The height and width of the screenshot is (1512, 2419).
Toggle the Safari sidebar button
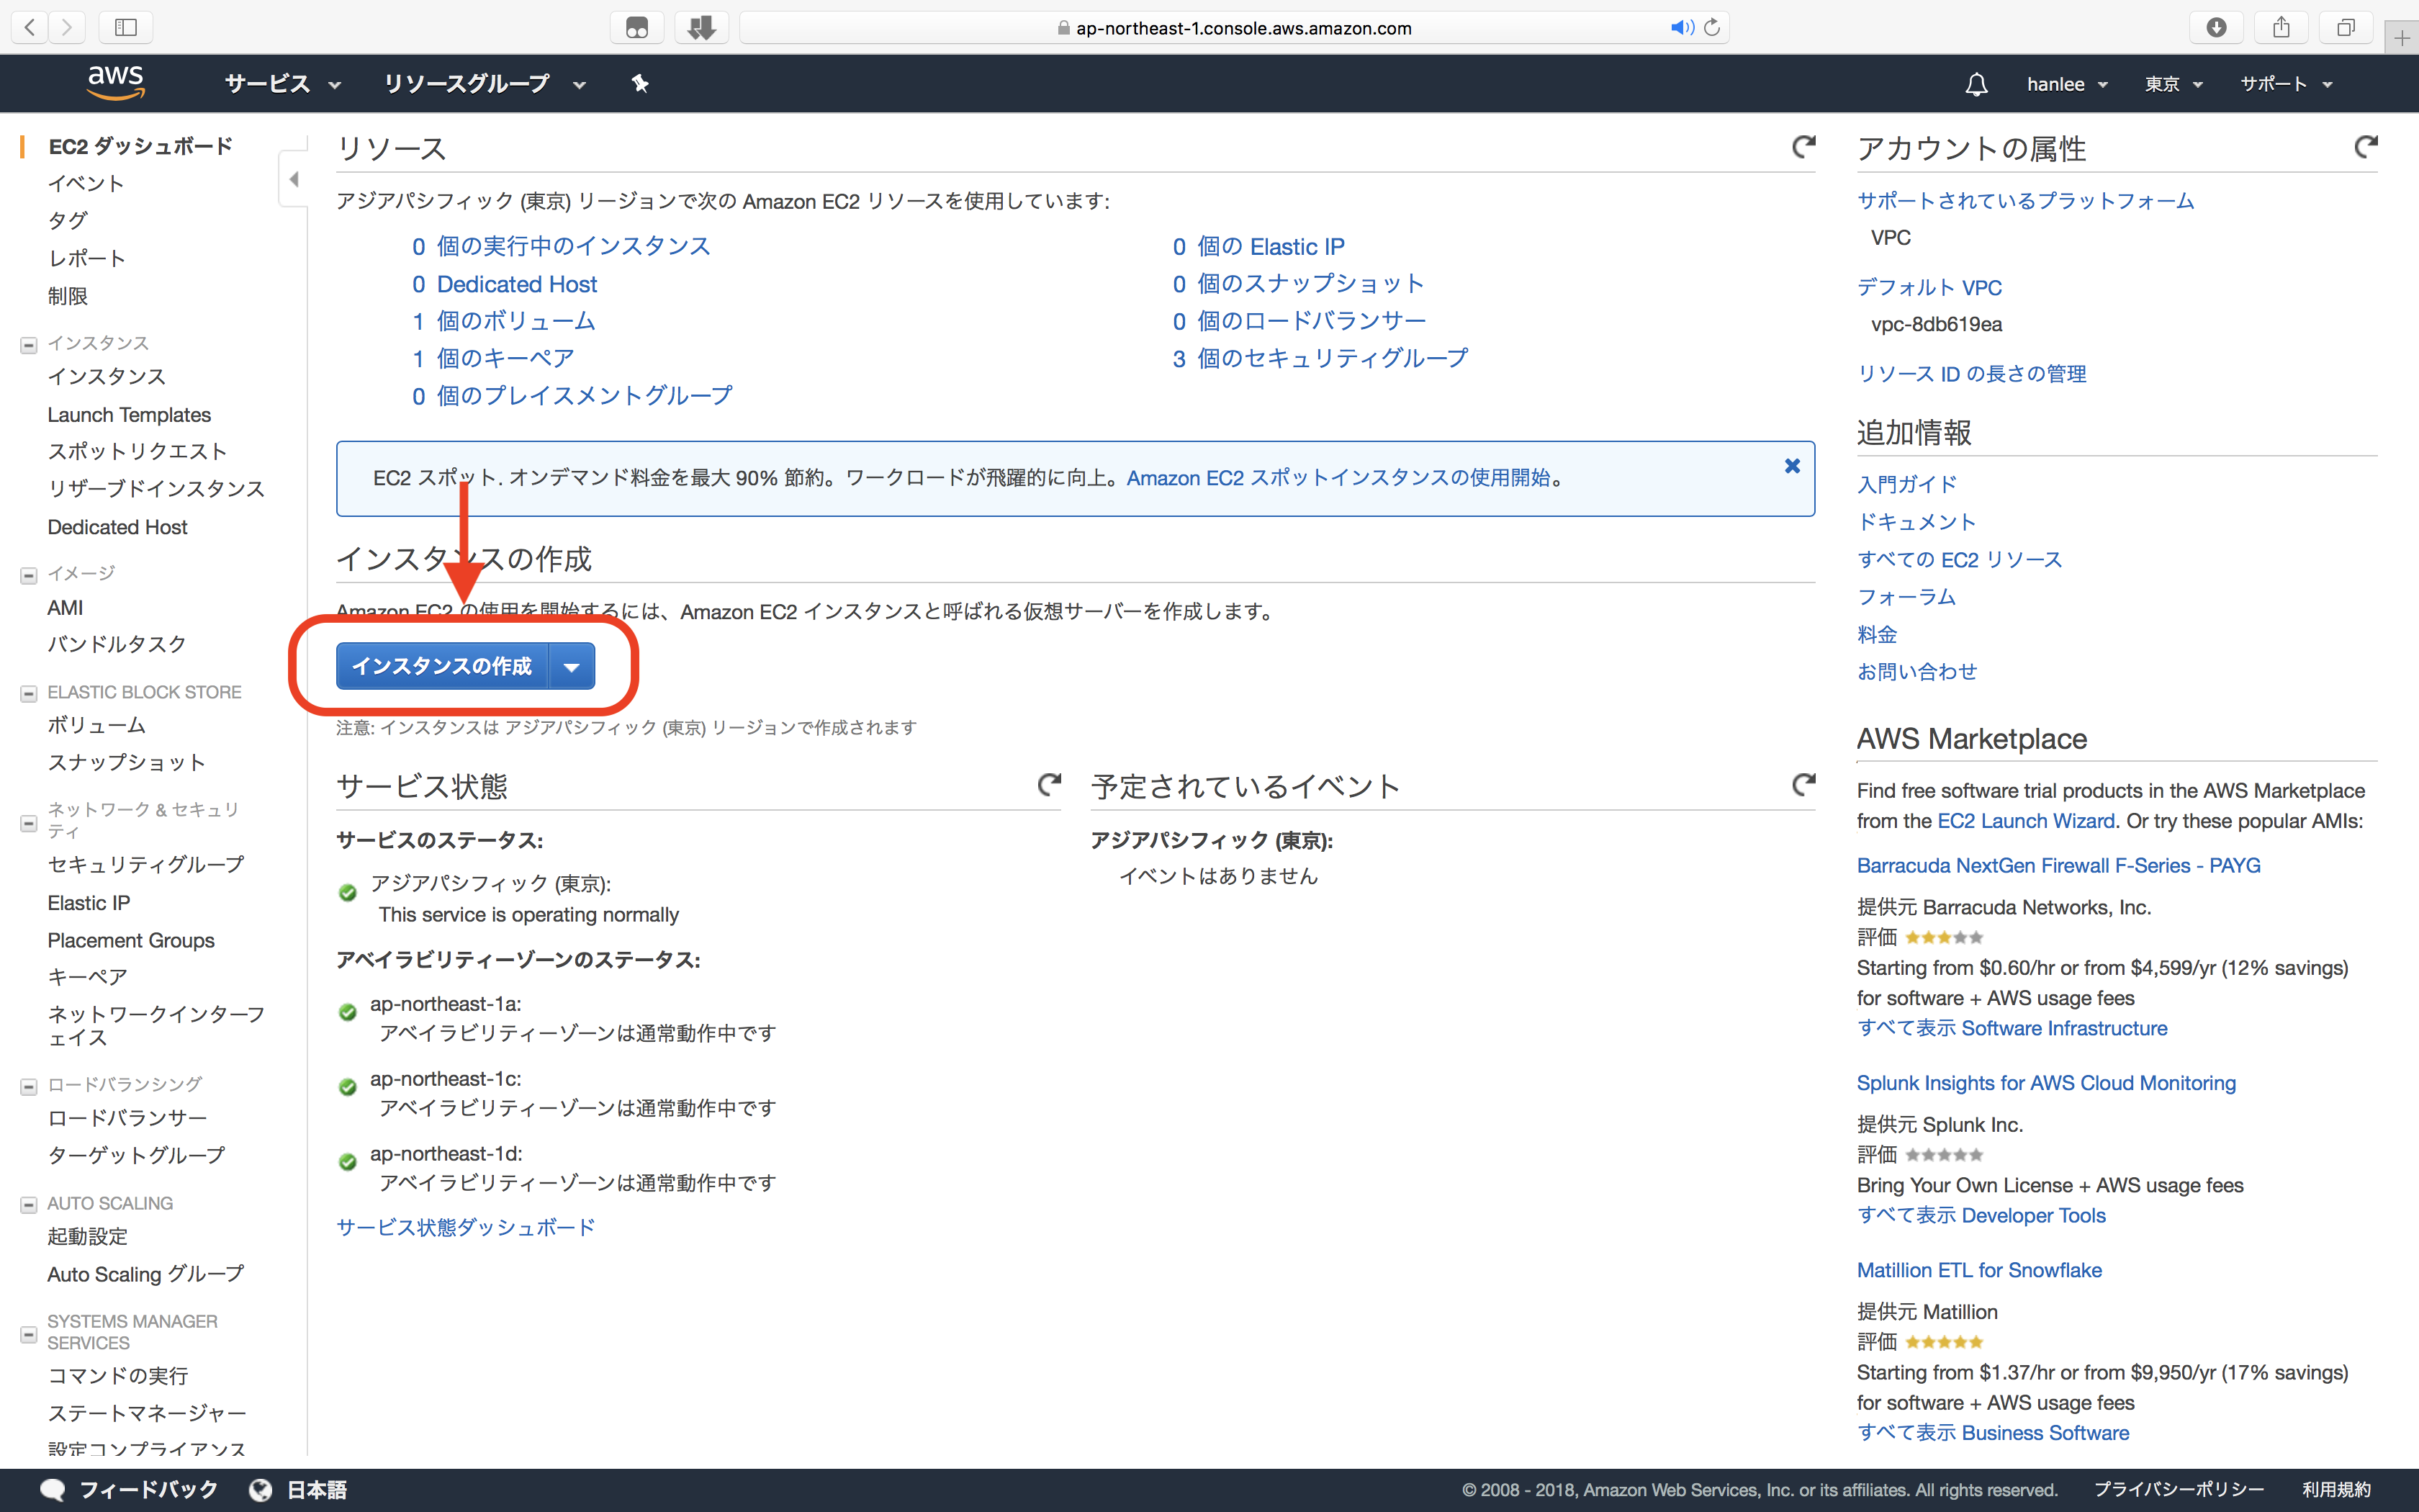(126, 27)
